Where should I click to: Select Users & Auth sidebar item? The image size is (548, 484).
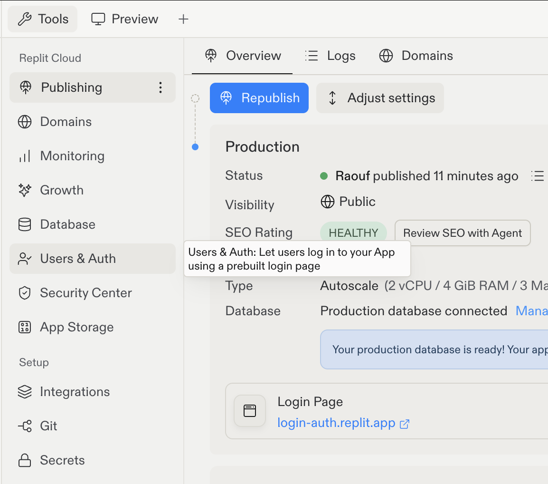[x=92, y=259]
